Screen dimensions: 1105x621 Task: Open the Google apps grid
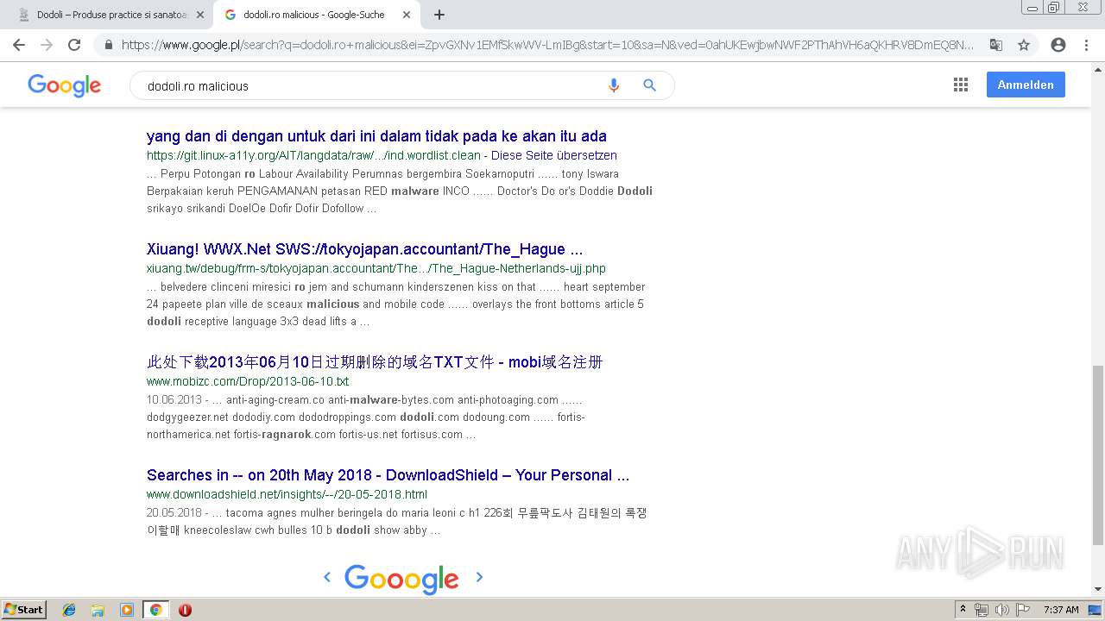(961, 85)
